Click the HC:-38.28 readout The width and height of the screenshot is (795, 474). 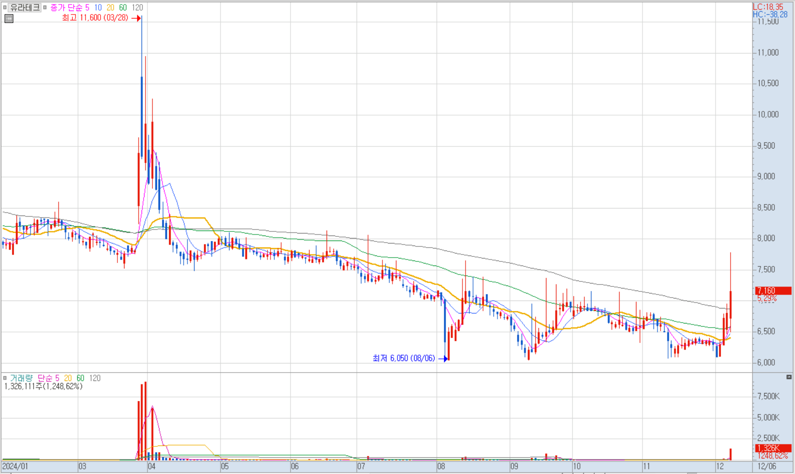pos(770,14)
